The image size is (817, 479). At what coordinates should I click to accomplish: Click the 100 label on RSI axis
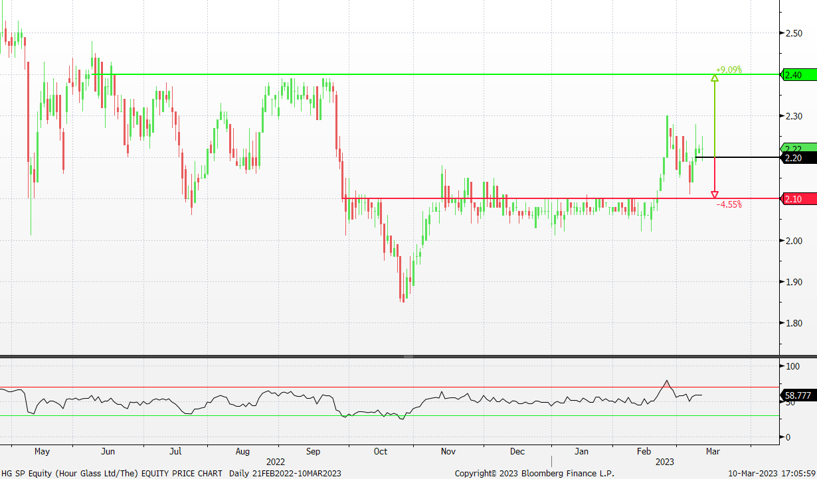click(793, 366)
